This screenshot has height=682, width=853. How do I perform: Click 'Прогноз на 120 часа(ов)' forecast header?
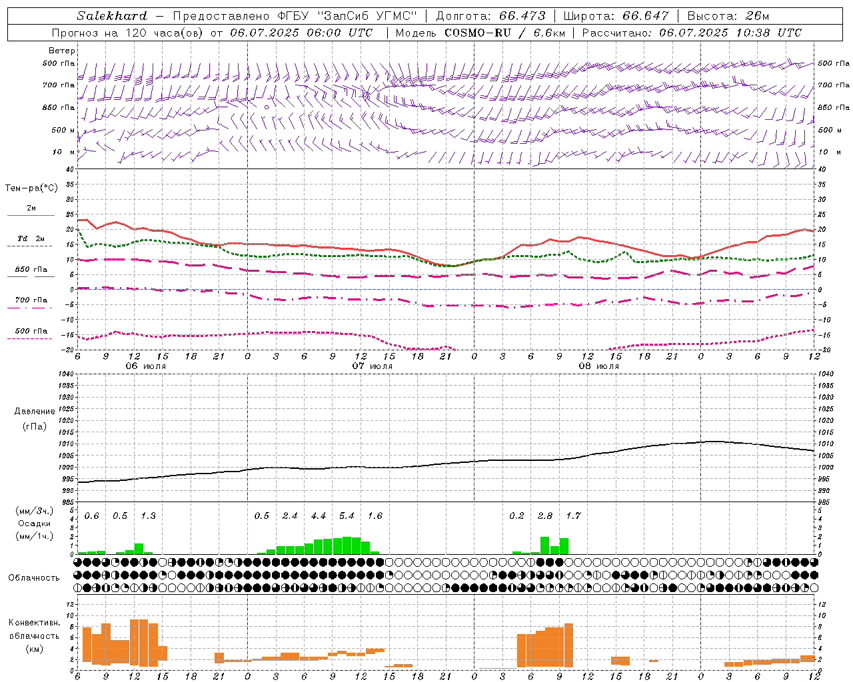pos(129,33)
